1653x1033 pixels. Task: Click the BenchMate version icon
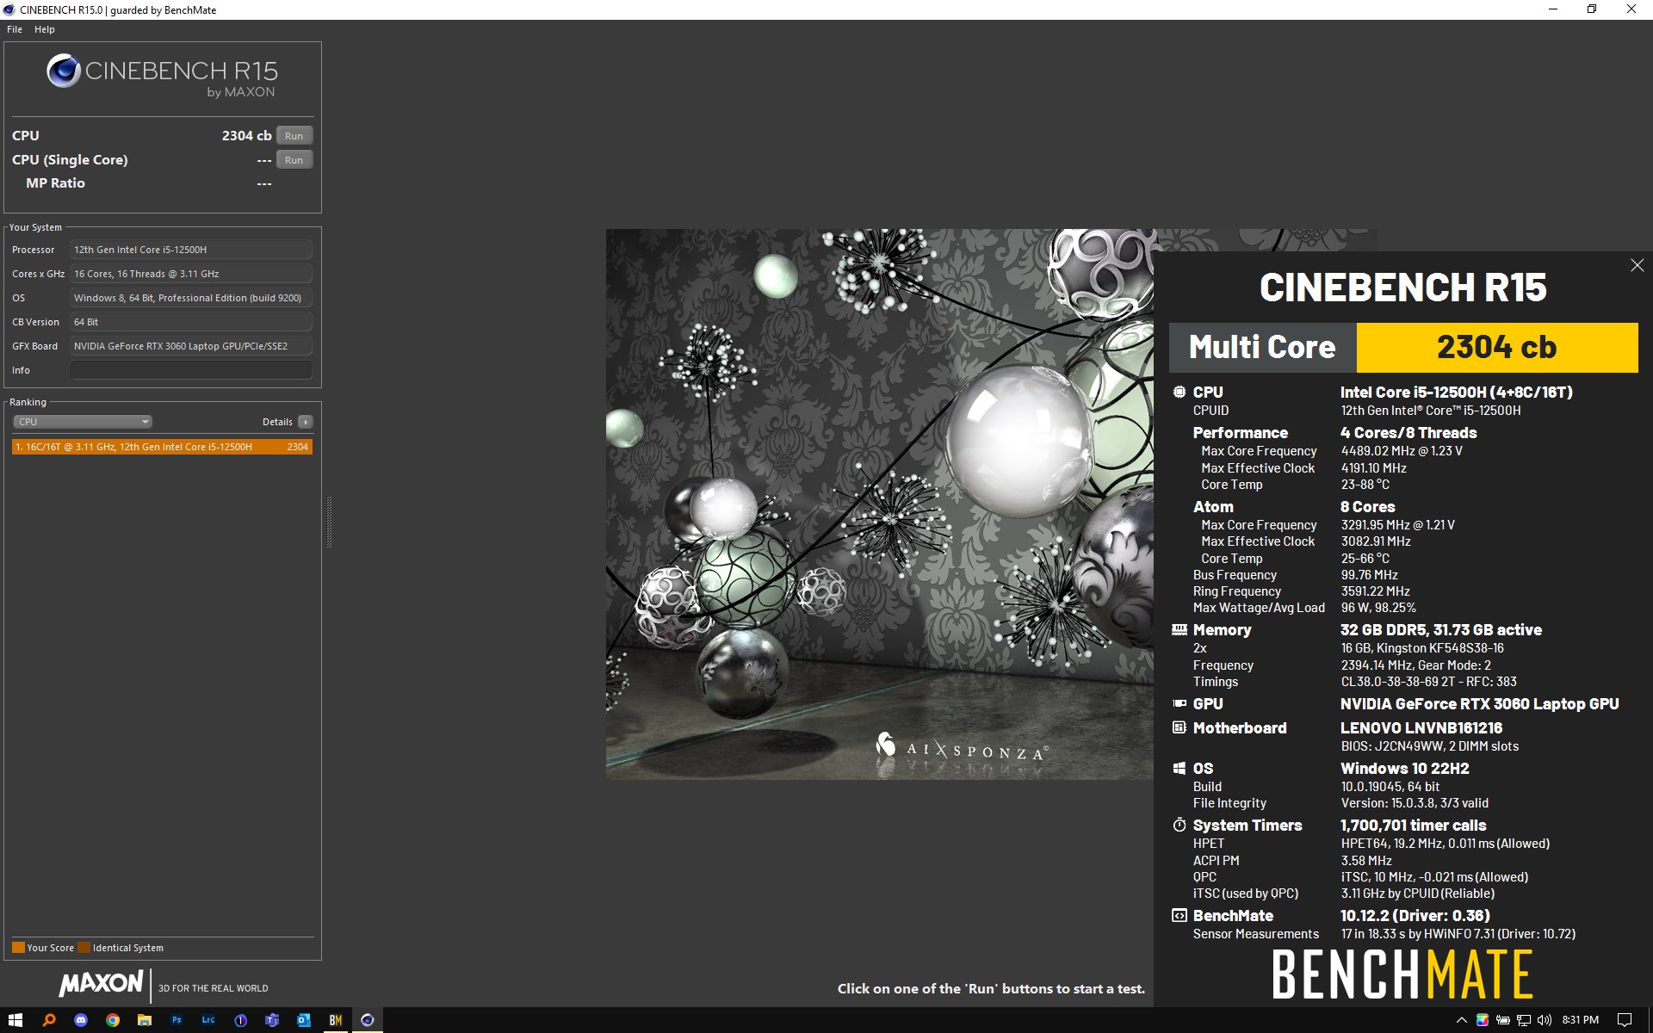coord(1179,915)
